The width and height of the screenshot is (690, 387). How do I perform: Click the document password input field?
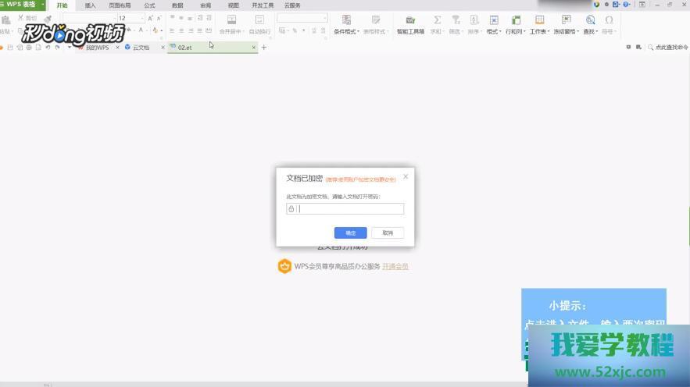pyautogui.click(x=350, y=209)
